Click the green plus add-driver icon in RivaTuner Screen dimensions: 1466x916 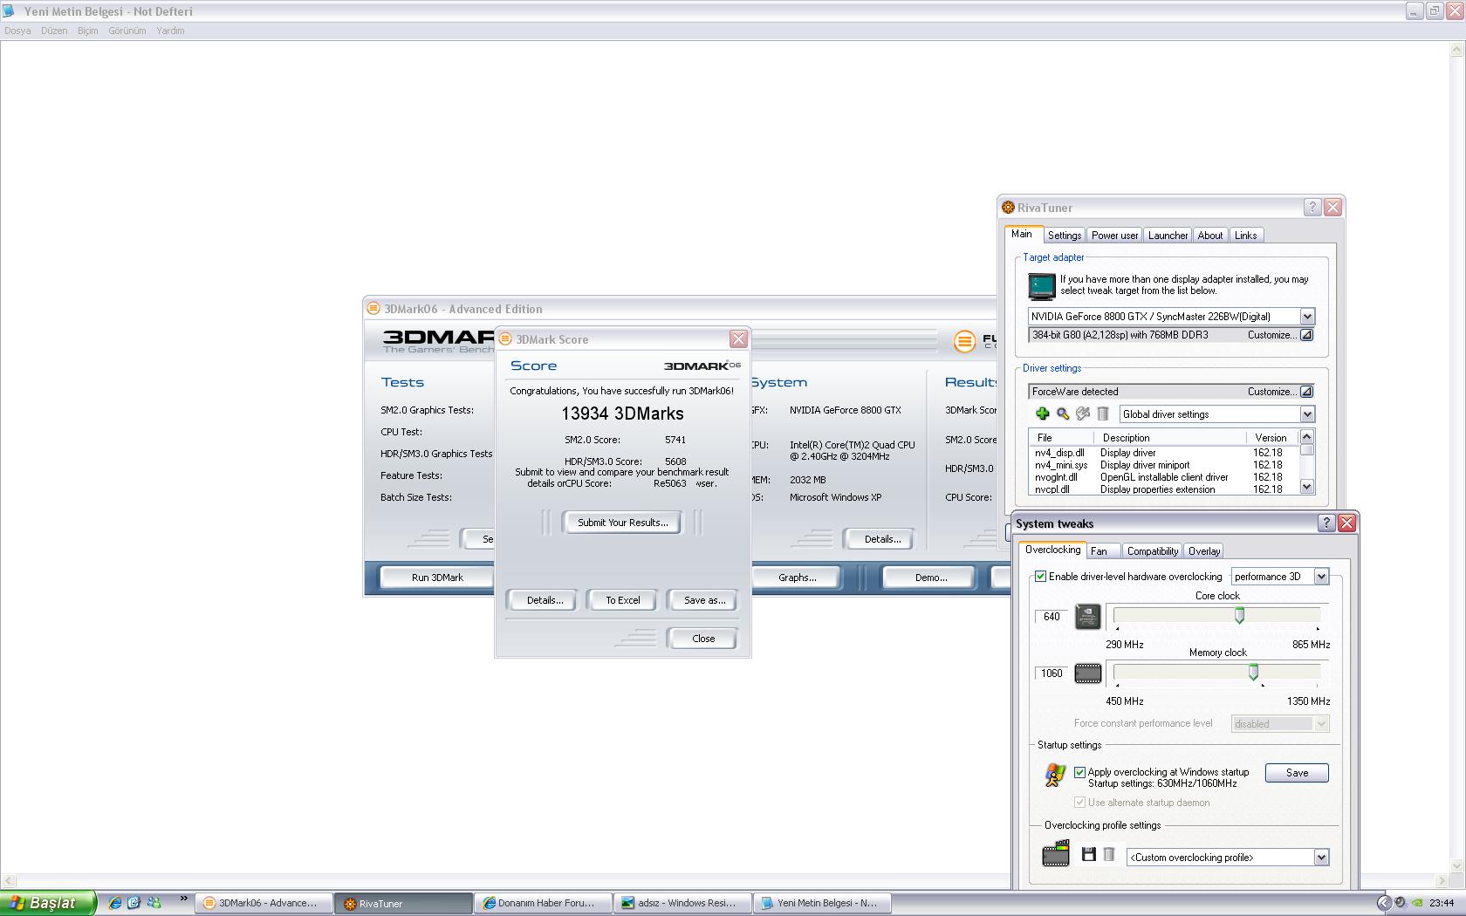(1042, 414)
